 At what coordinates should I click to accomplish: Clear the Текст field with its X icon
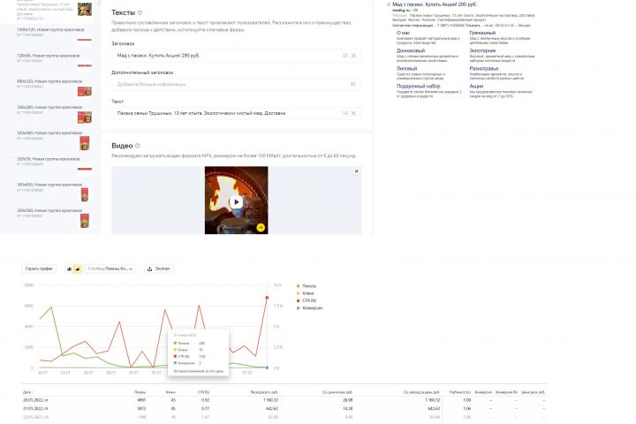(353, 113)
